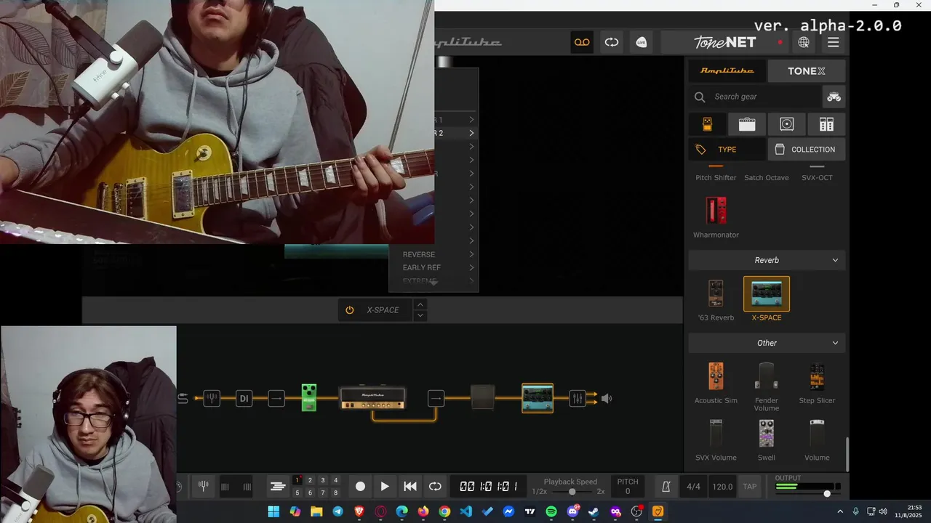931x523 pixels.
Task: Show hidden system tray icons chevron
Action: [840, 511]
